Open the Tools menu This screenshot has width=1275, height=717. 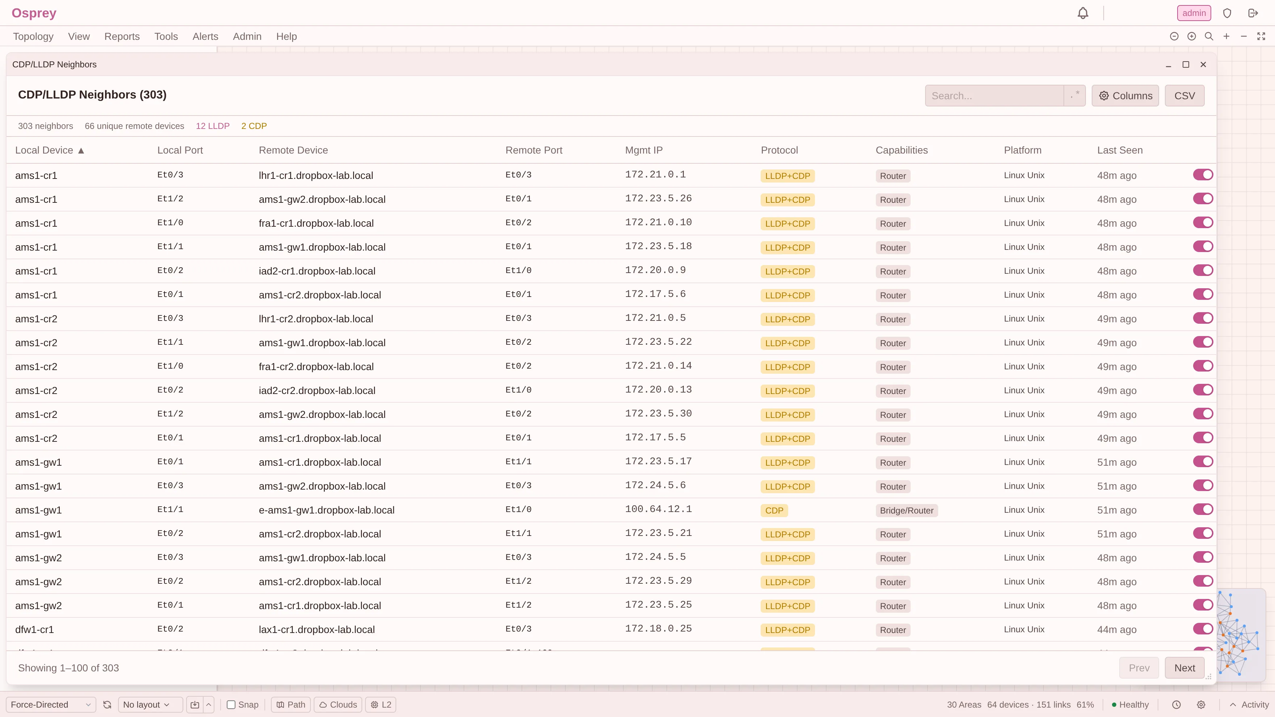pos(166,37)
